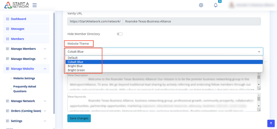The image size is (277, 129).
Task: Click the Dashboard grid icon
Action: (x=8, y=19)
